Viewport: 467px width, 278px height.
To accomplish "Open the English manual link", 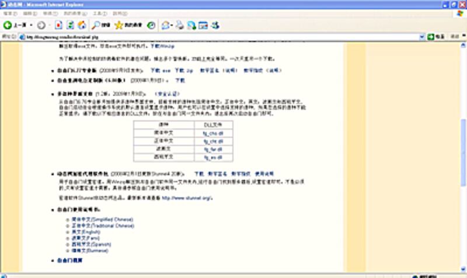I will 86,232.
